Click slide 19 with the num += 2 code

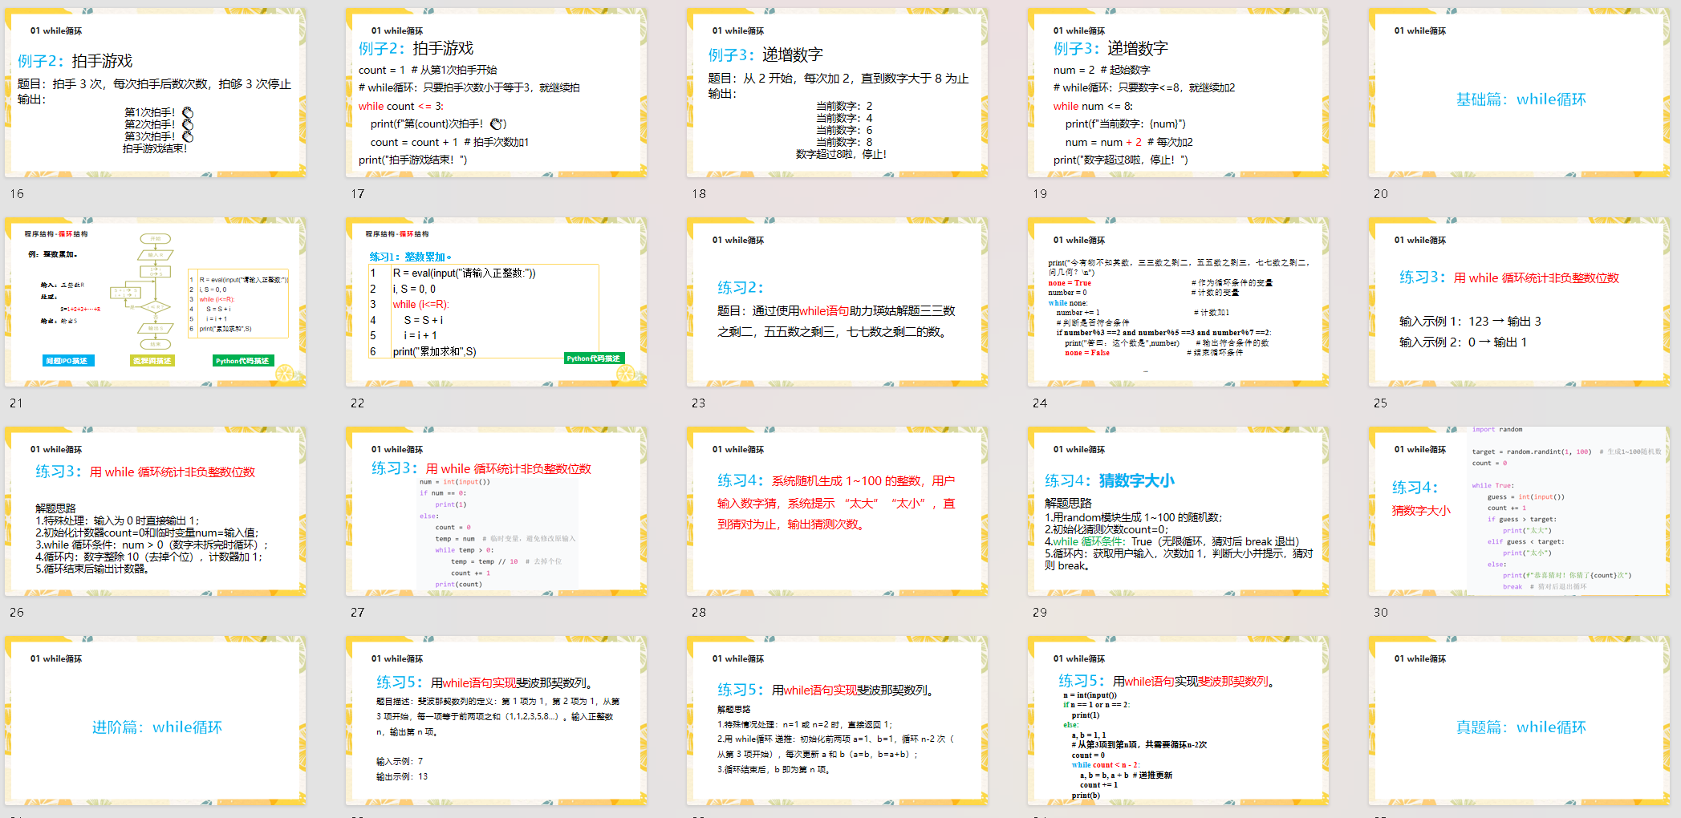1178,93
